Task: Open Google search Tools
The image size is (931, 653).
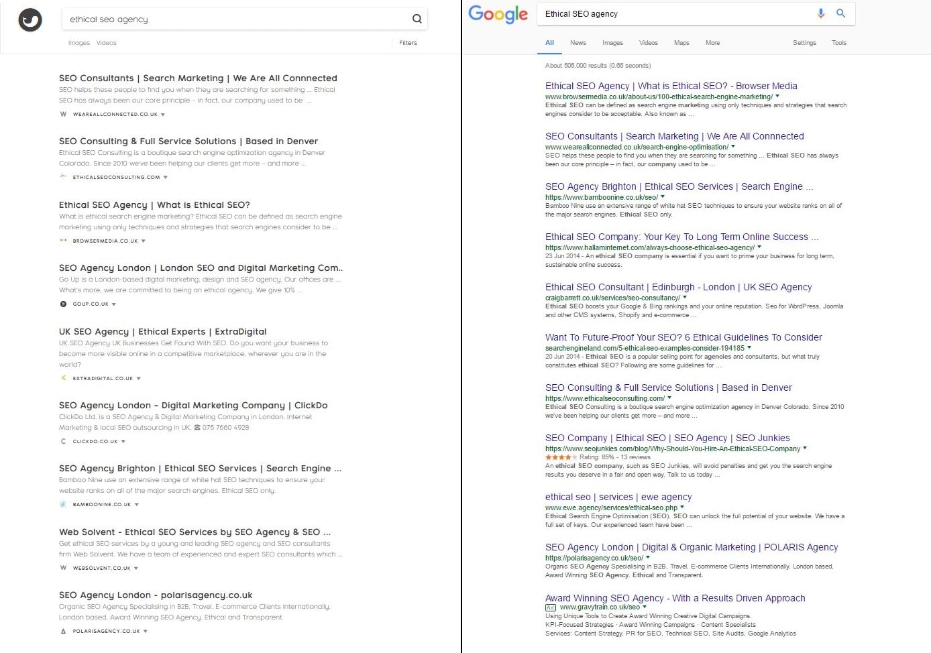Action: [x=839, y=43]
